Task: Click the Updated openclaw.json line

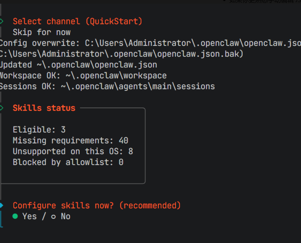Action: pos(78,65)
